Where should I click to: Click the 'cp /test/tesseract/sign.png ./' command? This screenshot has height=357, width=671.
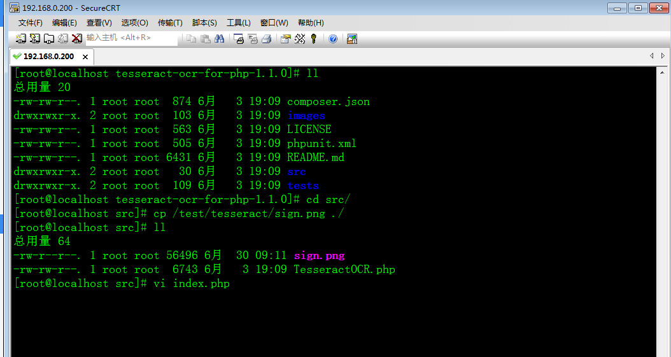coord(249,213)
